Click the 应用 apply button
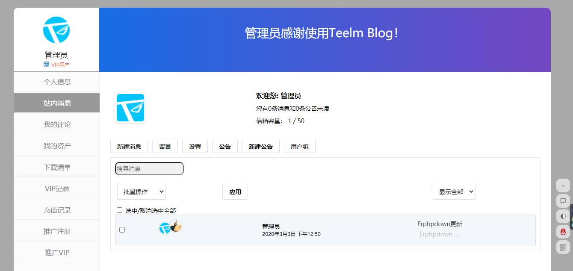Image resolution: width=573 pixels, height=271 pixels. (x=235, y=192)
